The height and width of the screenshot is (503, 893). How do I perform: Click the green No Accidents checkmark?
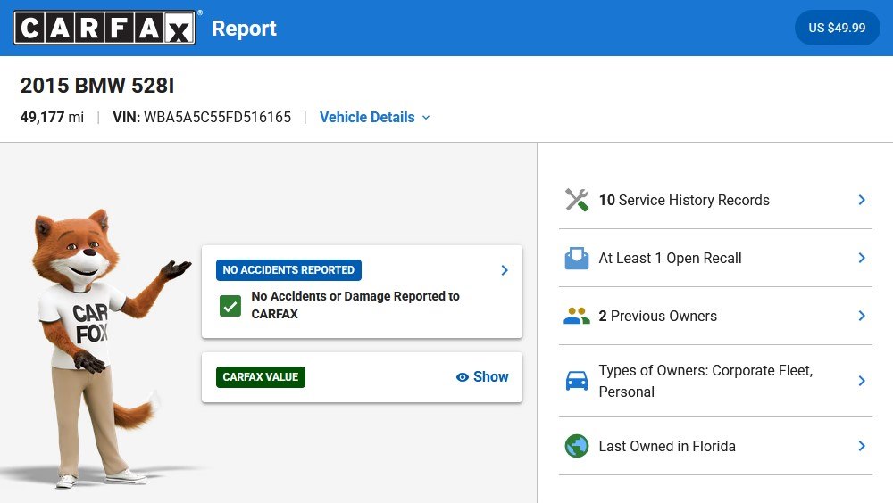coord(230,306)
